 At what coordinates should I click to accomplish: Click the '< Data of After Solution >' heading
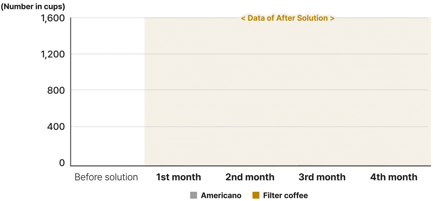point(288,18)
